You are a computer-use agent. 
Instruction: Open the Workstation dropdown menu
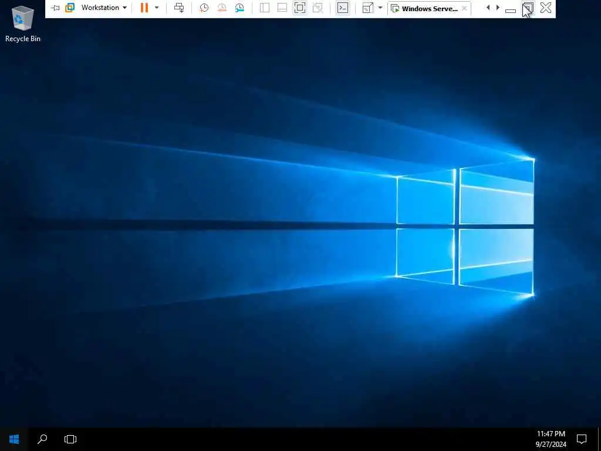coord(104,8)
